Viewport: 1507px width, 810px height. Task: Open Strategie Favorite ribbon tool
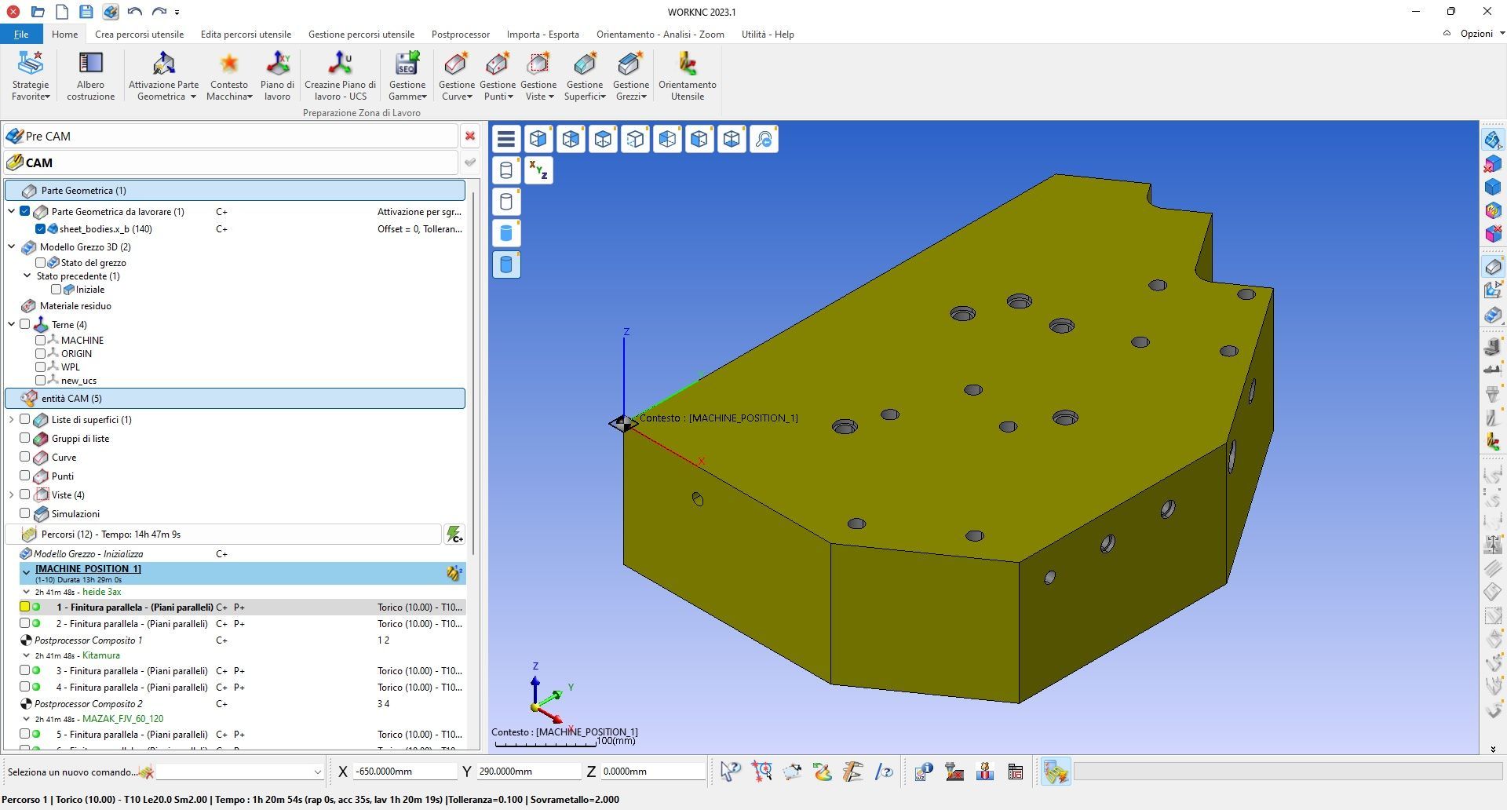31,76
